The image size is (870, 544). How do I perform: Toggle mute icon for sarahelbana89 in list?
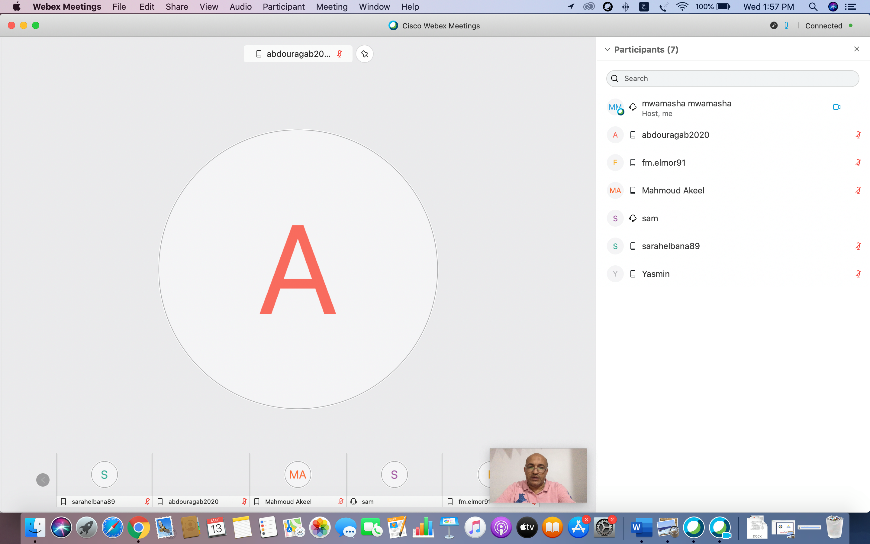coord(858,246)
